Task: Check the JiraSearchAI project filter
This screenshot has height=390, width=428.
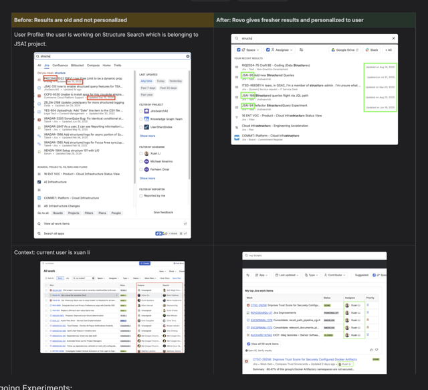Action: pos(141,111)
